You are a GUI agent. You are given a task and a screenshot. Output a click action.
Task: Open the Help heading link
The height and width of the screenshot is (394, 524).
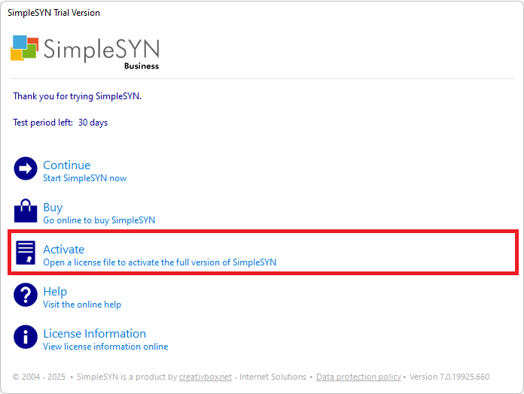pos(55,292)
